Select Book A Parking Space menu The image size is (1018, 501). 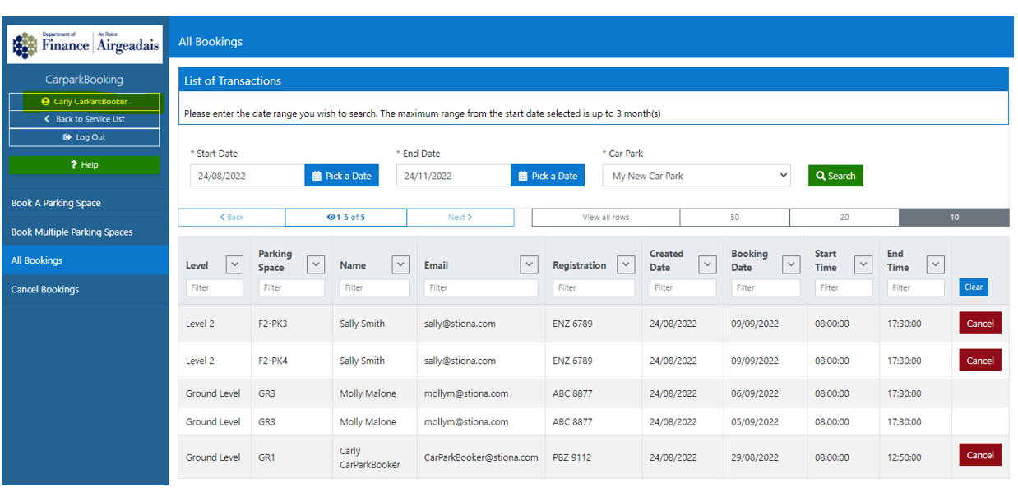pos(85,203)
